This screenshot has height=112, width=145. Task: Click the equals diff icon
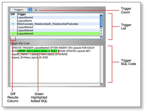coord(13,24)
